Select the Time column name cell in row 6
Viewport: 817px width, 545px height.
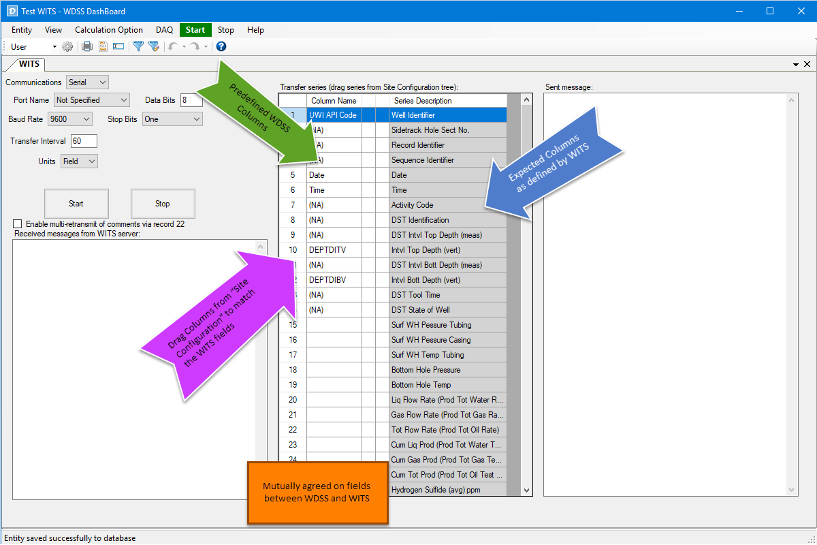coord(334,190)
